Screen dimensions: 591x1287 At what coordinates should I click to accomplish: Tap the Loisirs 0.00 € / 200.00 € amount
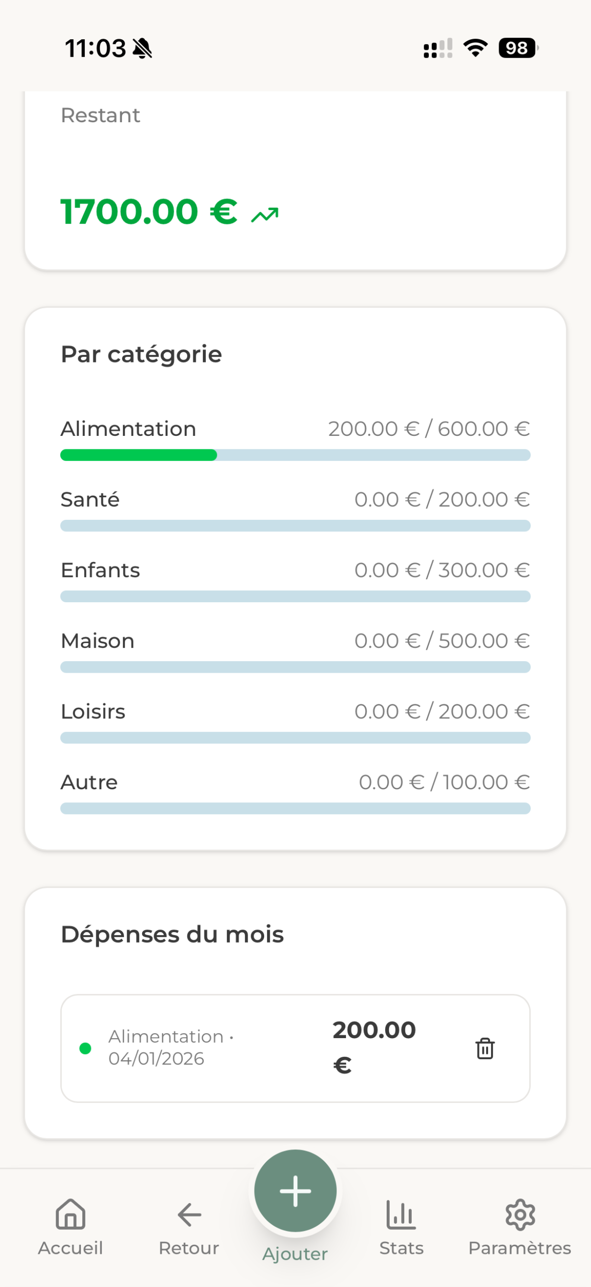(442, 711)
